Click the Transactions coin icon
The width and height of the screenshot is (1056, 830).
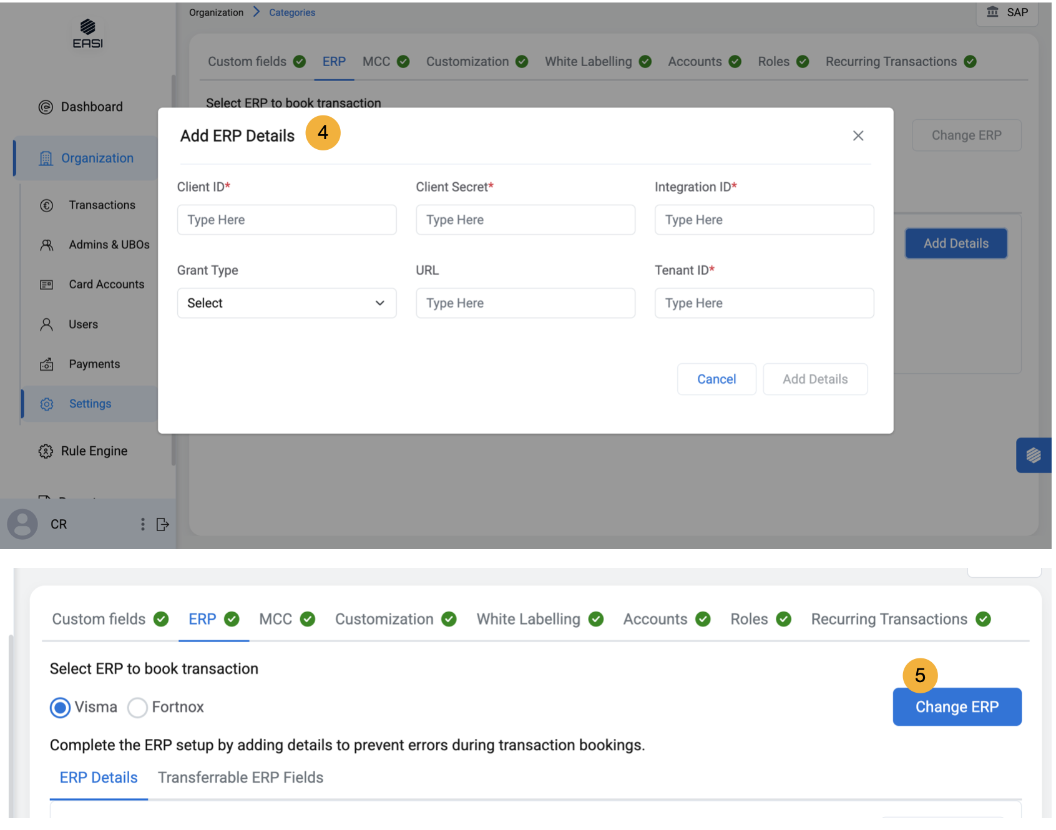point(47,205)
